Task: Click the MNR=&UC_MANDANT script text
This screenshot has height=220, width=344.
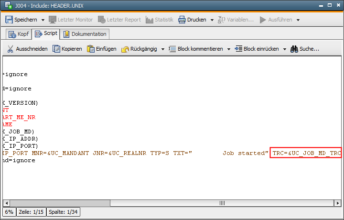Action: pyautogui.click(x=60, y=153)
